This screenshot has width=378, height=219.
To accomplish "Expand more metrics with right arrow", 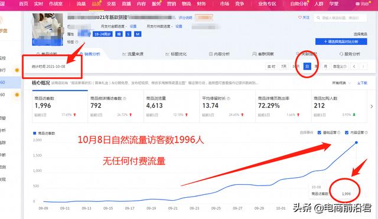I will coord(372,106).
